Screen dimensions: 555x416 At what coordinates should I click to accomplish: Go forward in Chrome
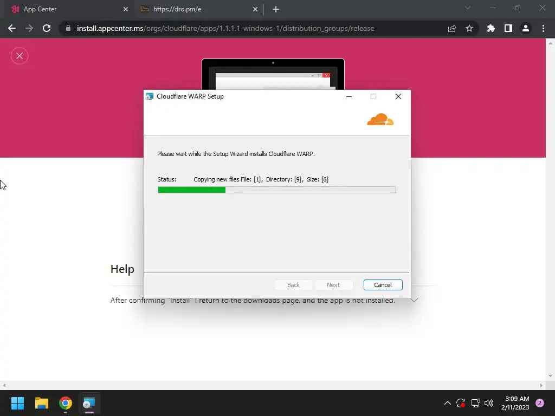pos(29,28)
